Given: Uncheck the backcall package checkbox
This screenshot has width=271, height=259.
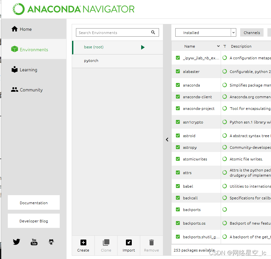Looking at the screenshot, I should [x=178, y=198].
